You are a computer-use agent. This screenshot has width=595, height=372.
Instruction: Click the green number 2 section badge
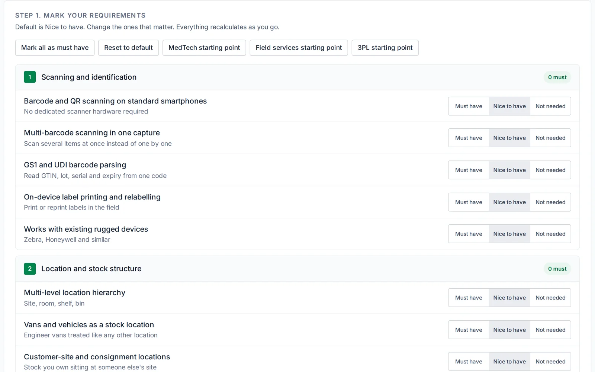tap(30, 269)
